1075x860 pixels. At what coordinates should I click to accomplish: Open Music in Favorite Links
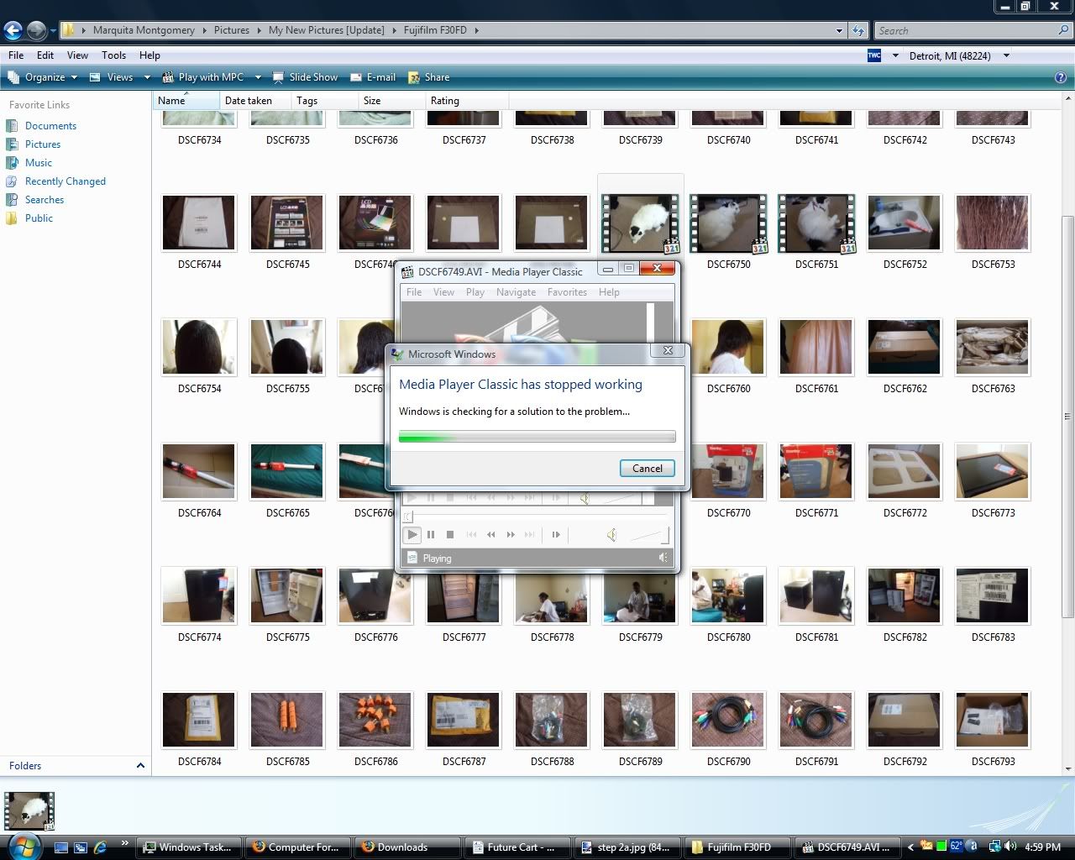pos(39,163)
